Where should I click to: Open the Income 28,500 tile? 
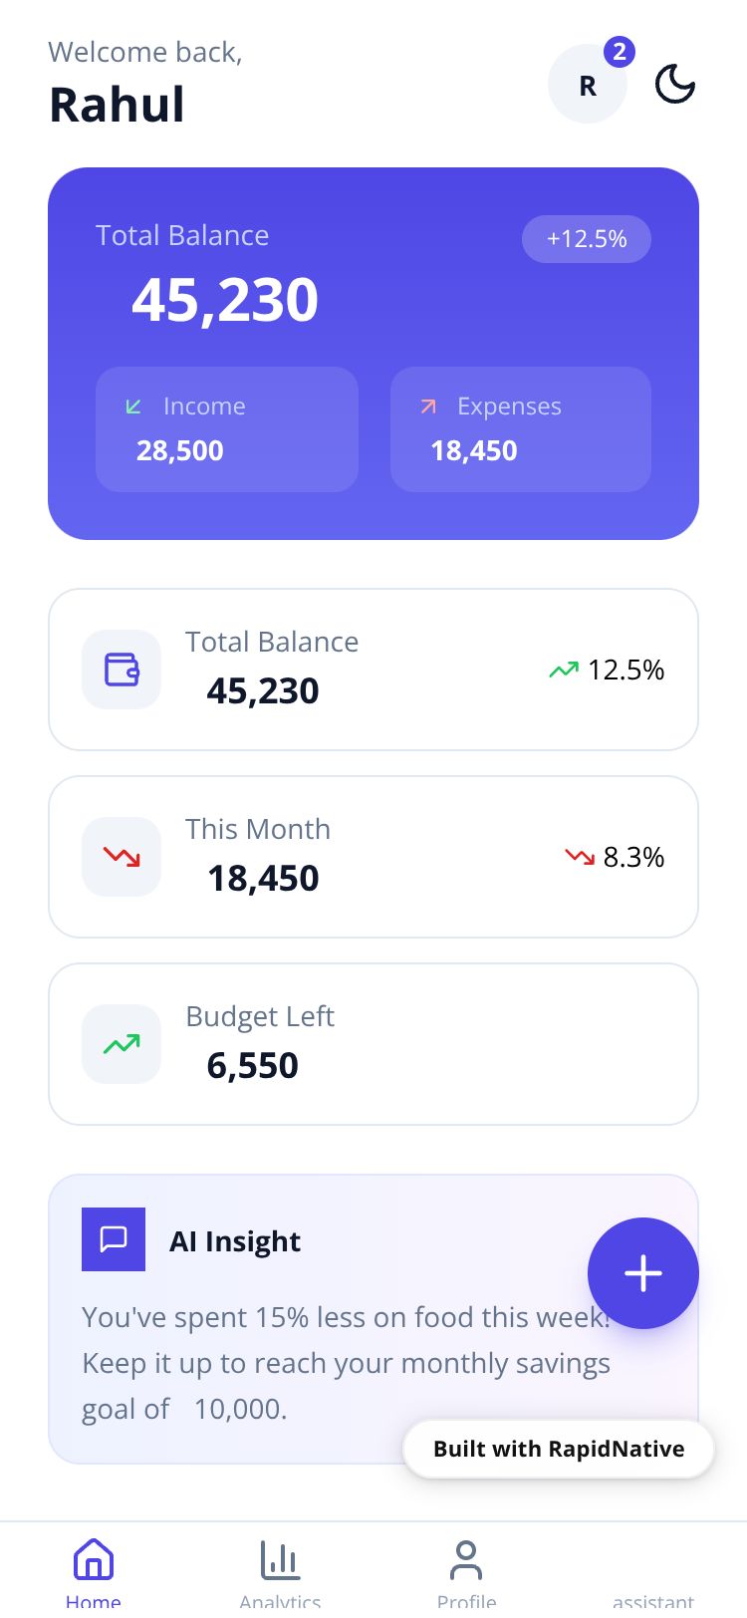[227, 429]
